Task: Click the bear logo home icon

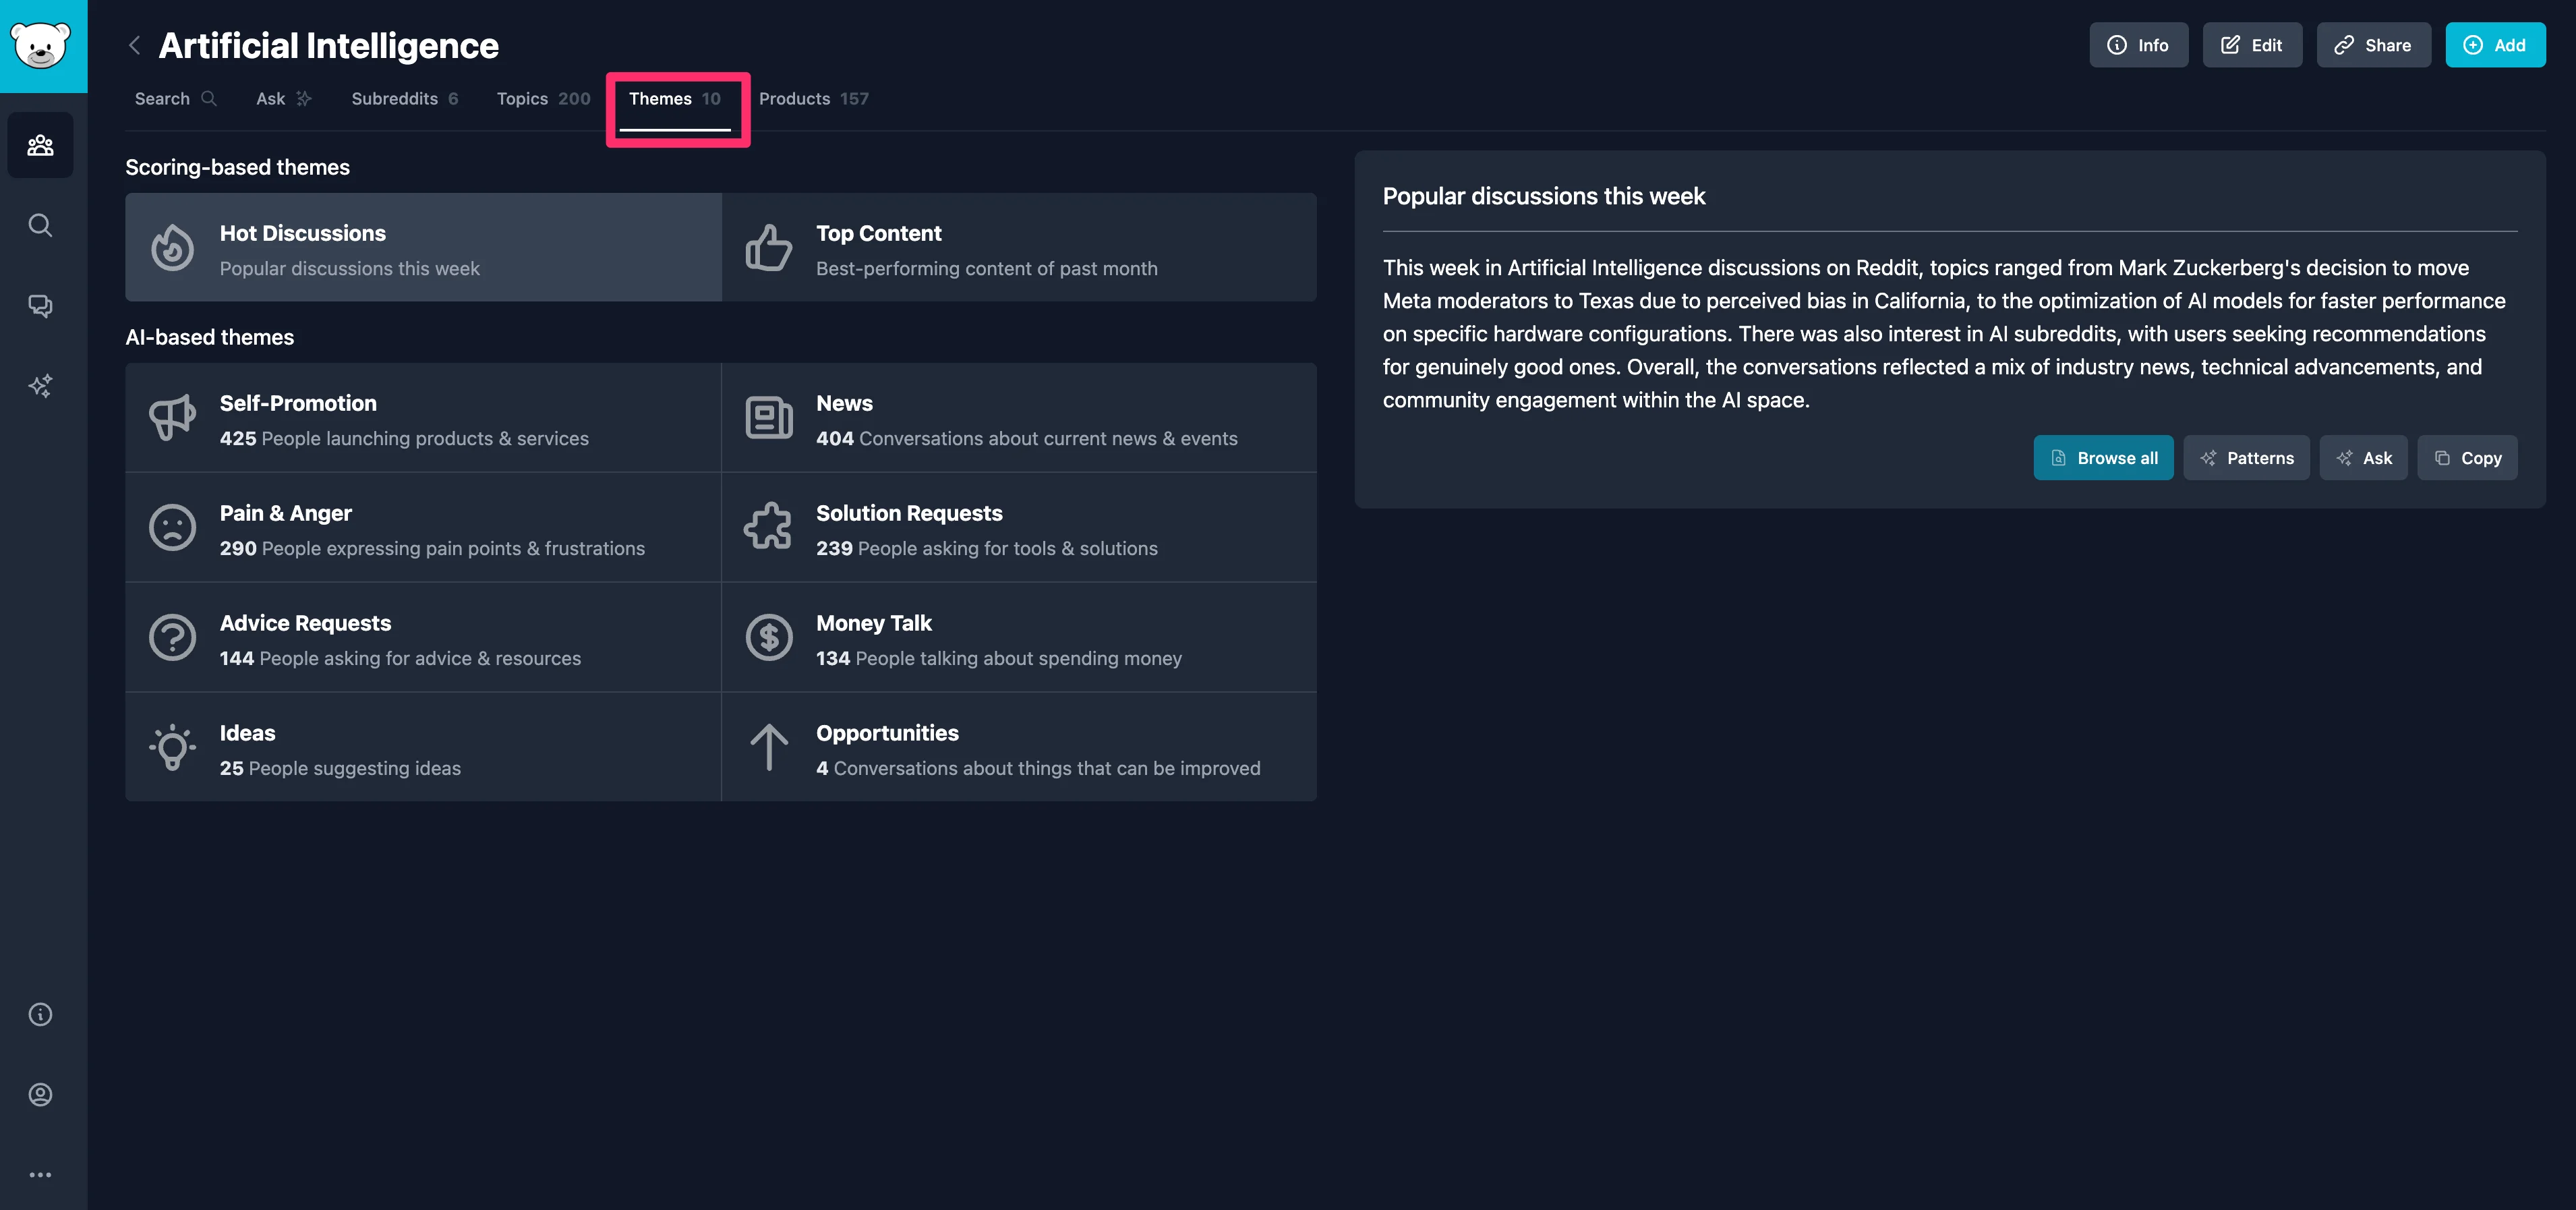Action: pos(41,45)
